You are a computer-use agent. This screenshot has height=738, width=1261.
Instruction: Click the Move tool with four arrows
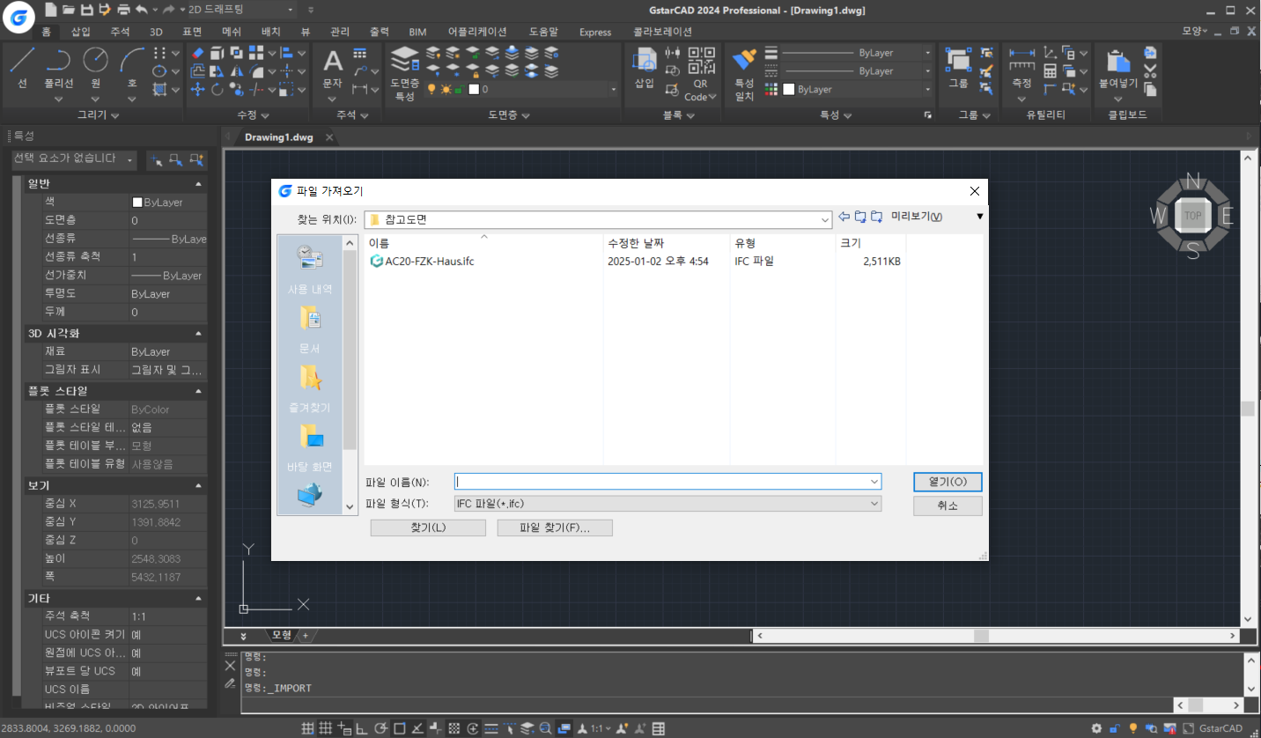coord(197,89)
